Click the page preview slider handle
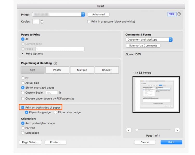Image resolution: width=195 pixels, height=155 pixels. click(137, 130)
